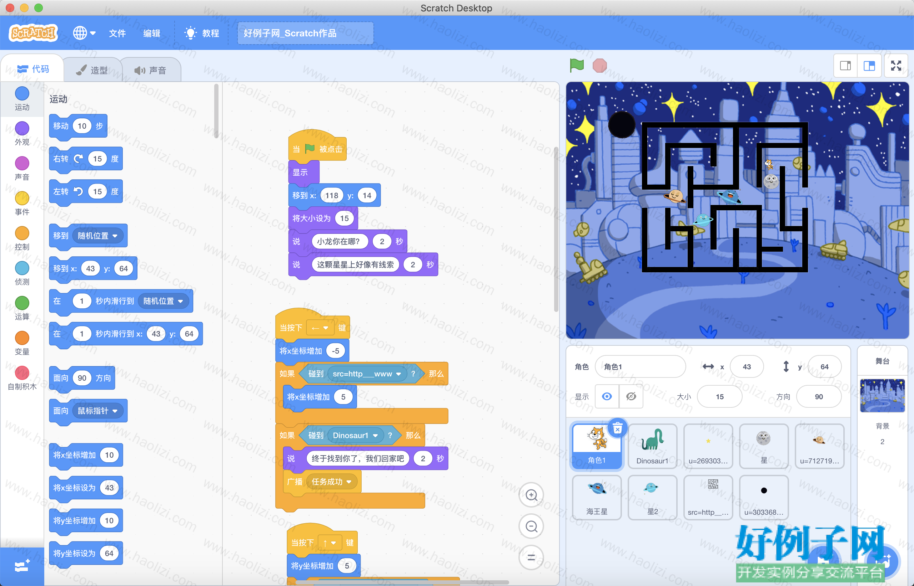The height and width of the screenshot is (586, 914).
Task: Enter full screen stage mode
Action: tap(896, 66)
